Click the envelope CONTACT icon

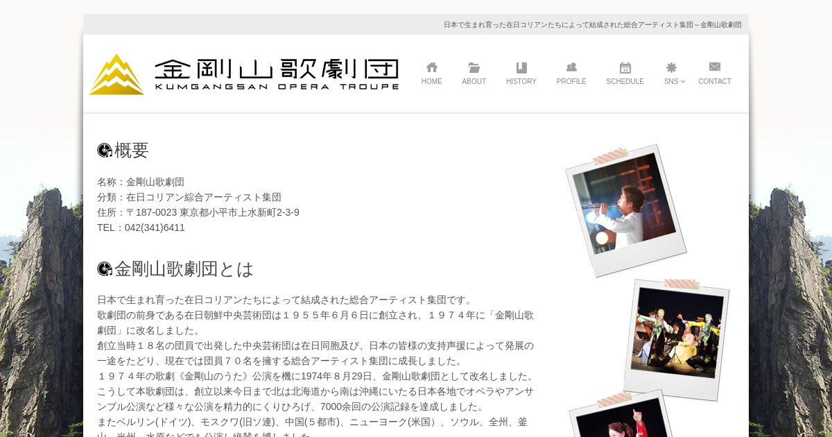point(715,67)
